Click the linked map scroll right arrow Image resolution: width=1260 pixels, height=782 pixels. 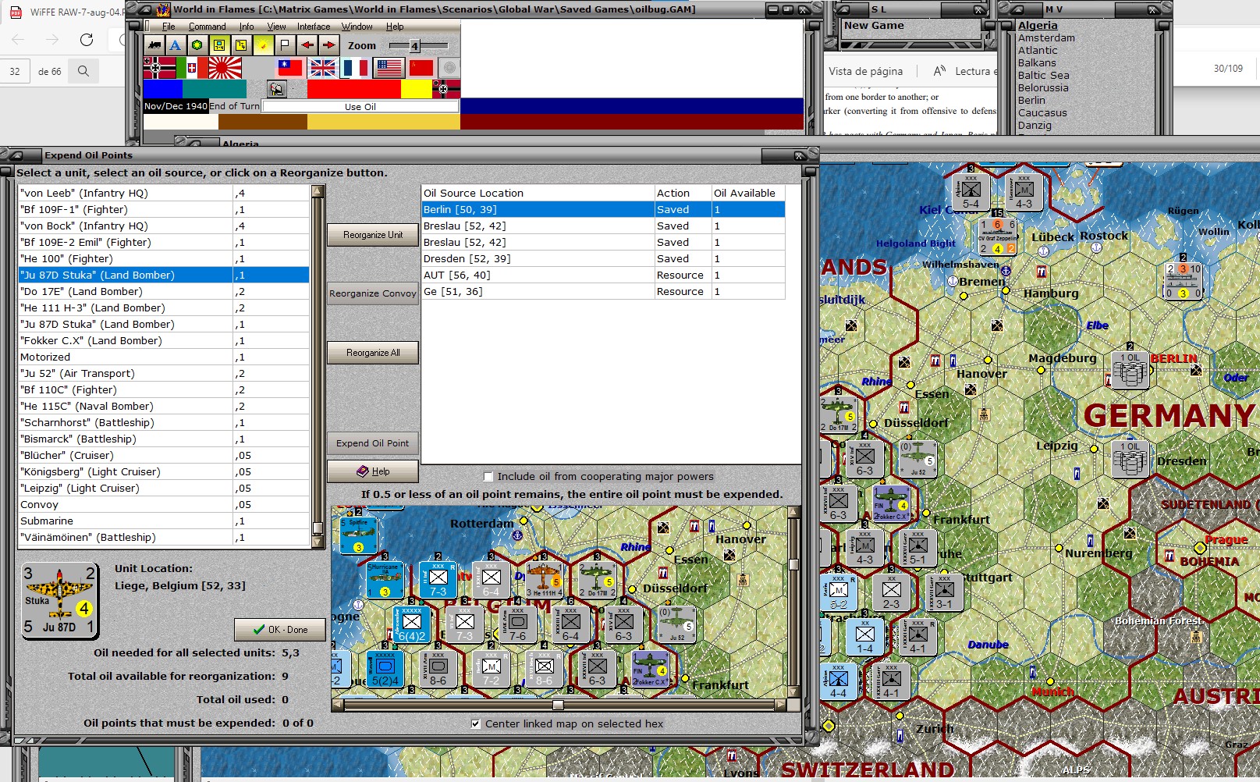pyautogui.click(x=780, y=705)
